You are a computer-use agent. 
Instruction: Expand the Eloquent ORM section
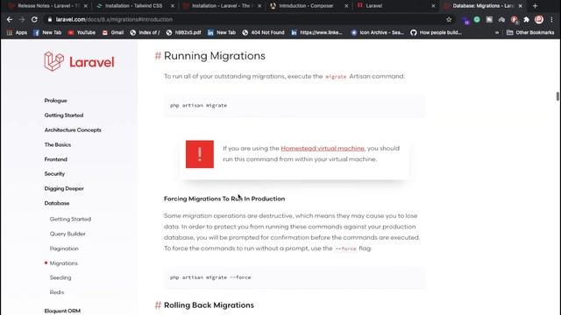(62, 311)
